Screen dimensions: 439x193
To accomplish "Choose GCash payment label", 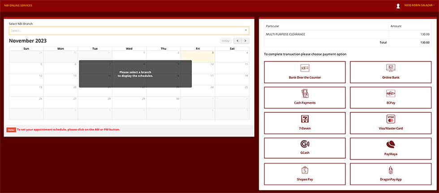I will tap(305, 153).
